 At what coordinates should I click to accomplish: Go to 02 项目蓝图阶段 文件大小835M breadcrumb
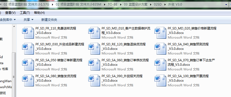[x=78, y=4]
